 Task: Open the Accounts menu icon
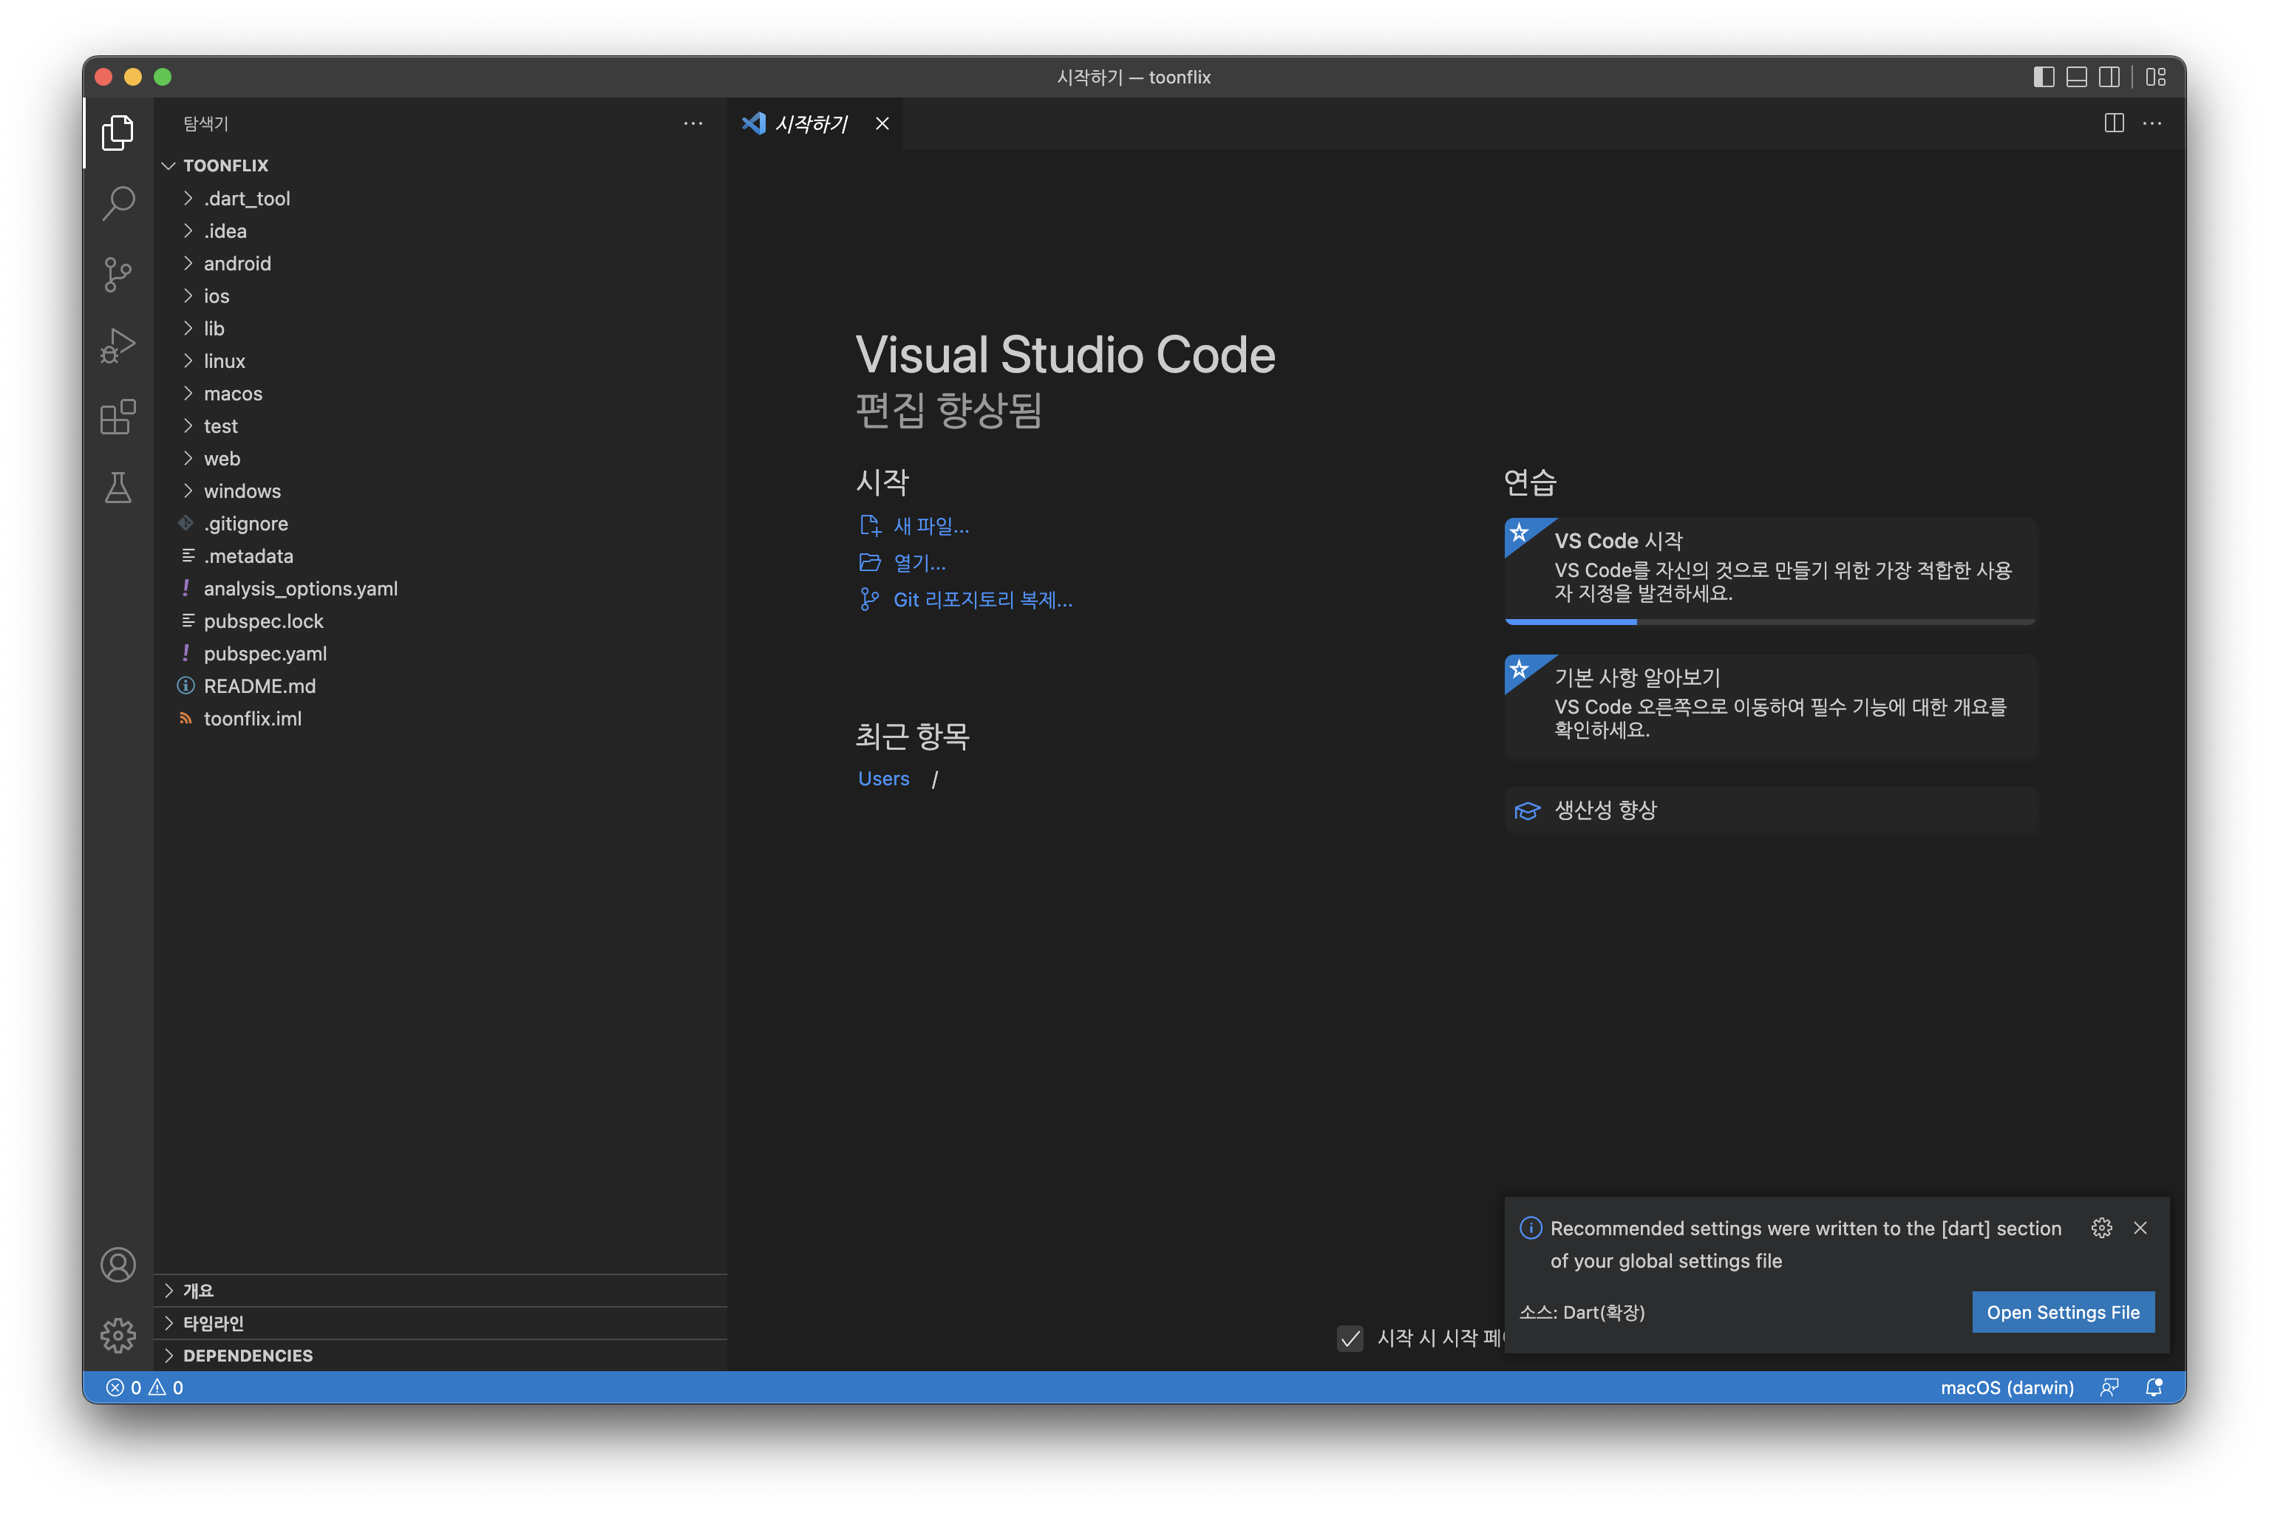tap(118, 1264)
